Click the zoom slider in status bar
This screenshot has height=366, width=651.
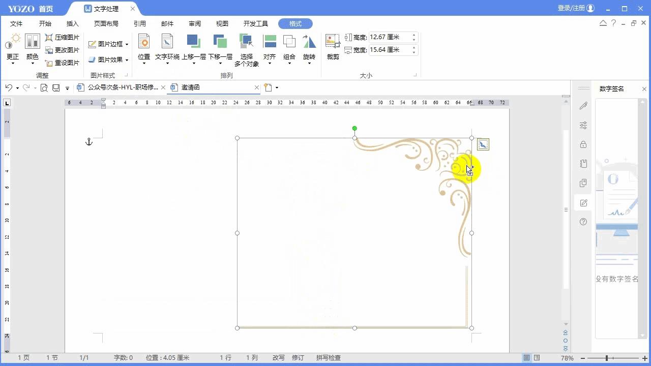pos(607,358)
